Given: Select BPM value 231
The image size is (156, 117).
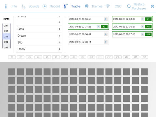Looking at the screenshot, I should (6, 26).
